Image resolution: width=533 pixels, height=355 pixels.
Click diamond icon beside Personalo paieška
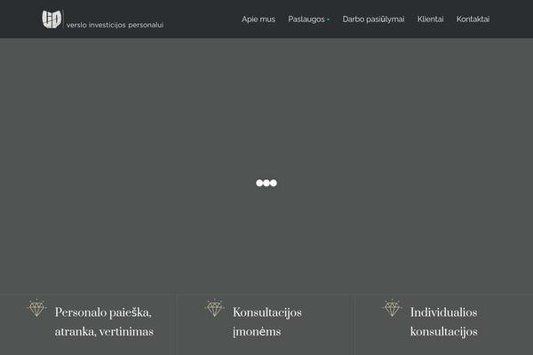click(x=36, y=308)
